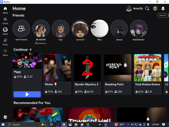Viewport: 169px width, 127px height.
Task: Open the Breaking Point game card
Action: pos(118,74)
